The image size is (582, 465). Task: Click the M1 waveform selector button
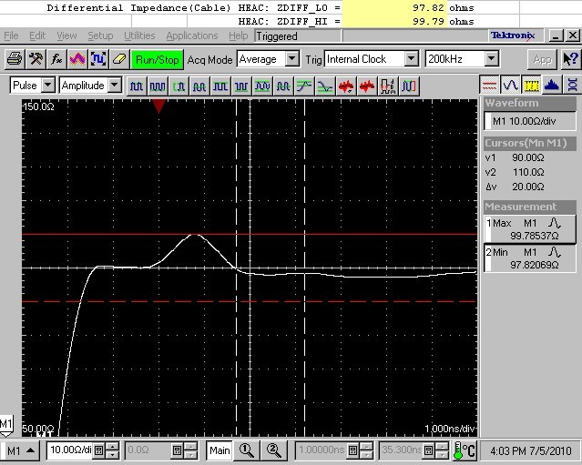[x=20, y=450]
